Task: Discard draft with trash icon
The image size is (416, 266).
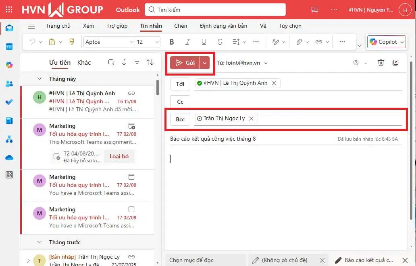Action: [x=381, y=63]
